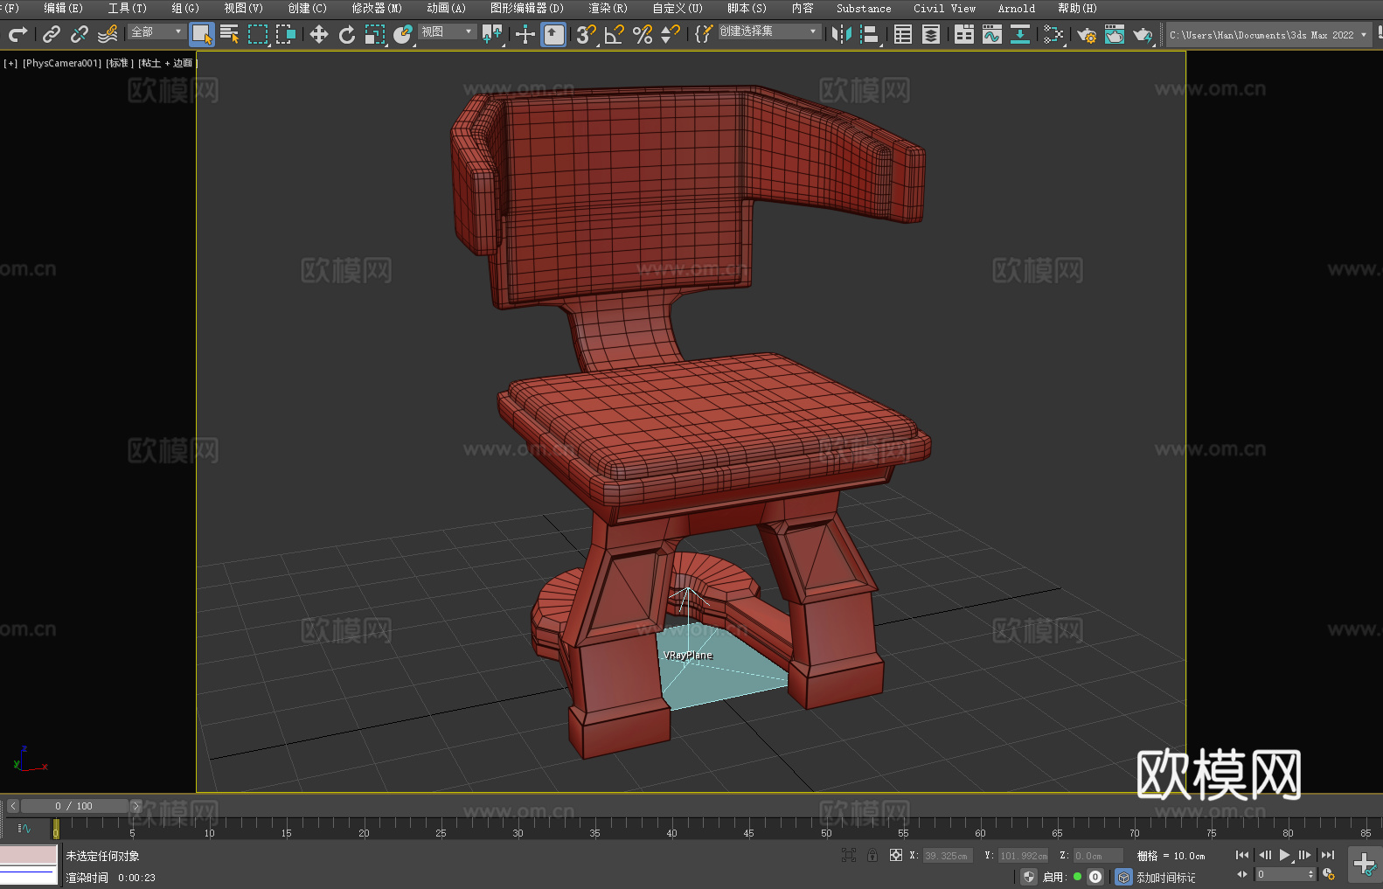Open Select by Name list icon
Viewport: 1383px width, 889px height.
coord(230,34)
